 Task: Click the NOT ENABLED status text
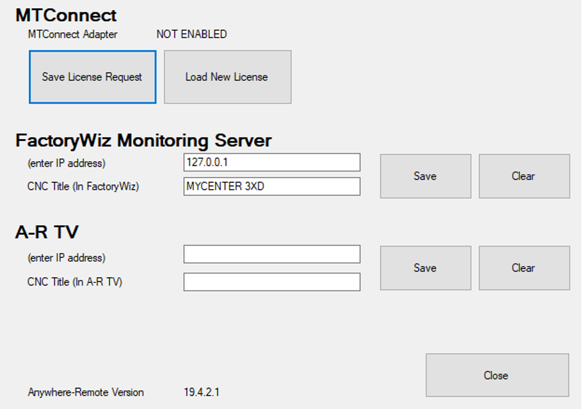(x=191, y=34)
